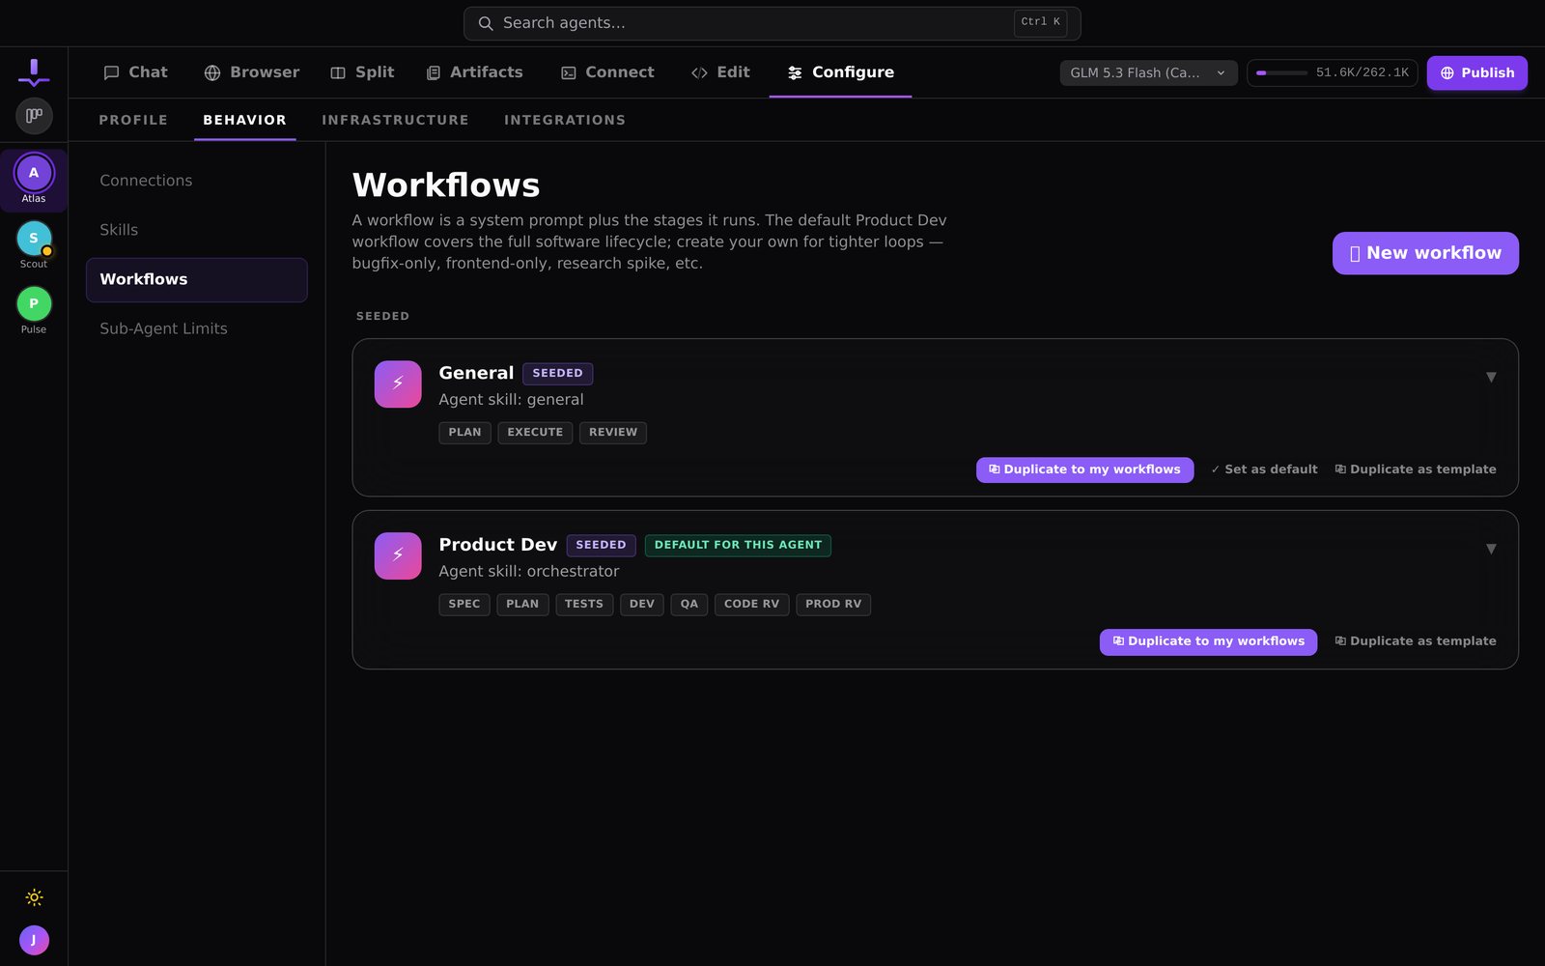
Task: Open the board view icon below logo
Action: point(34,116)
